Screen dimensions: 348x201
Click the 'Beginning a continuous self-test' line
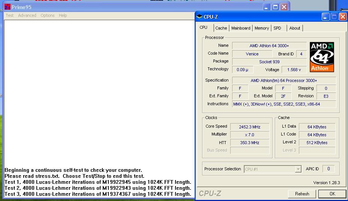[73, 170]
